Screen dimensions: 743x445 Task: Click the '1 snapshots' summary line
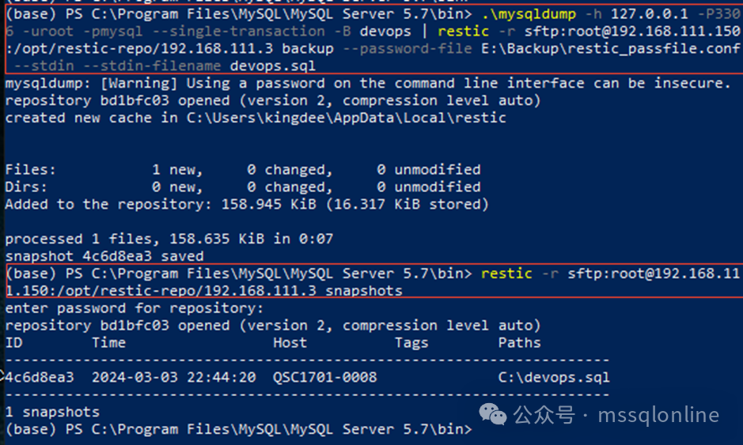tap(52, 413)
